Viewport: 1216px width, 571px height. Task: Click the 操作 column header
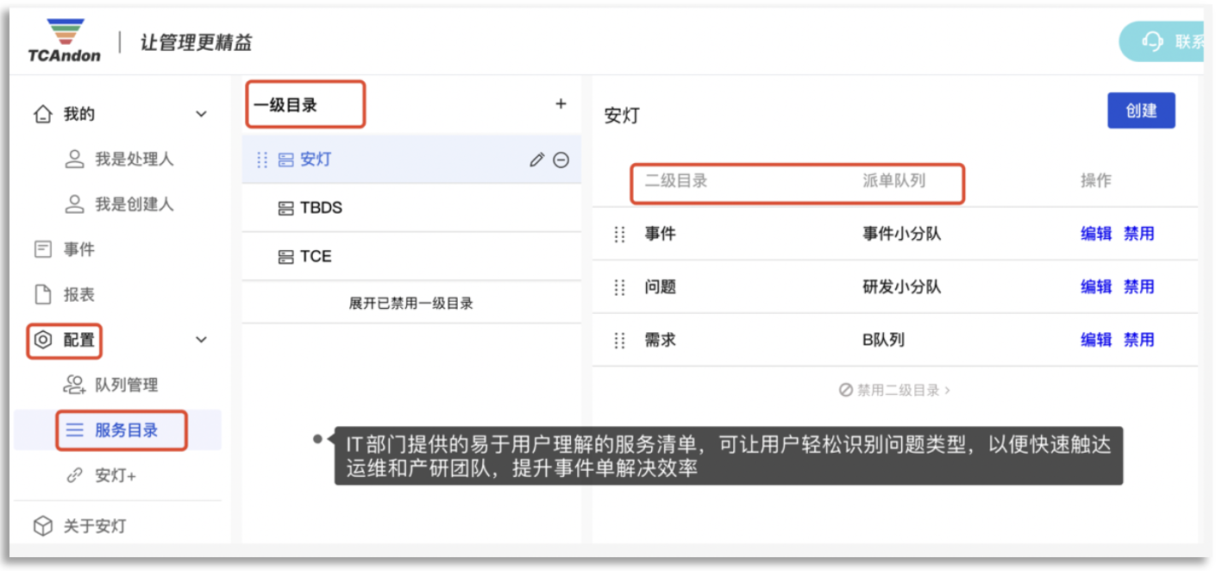(1096, 181)
